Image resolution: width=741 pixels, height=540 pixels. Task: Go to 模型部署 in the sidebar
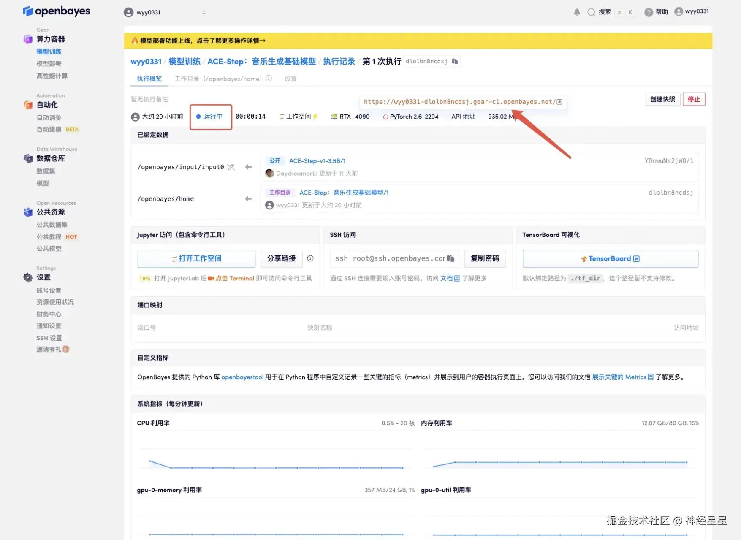49,64
